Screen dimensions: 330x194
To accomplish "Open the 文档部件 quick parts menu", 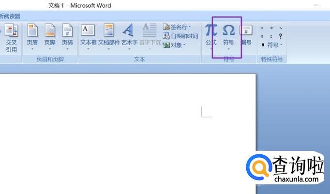I will coord(109,37).
